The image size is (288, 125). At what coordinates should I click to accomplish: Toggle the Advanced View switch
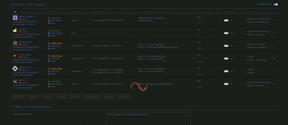[x=276, y=4]
